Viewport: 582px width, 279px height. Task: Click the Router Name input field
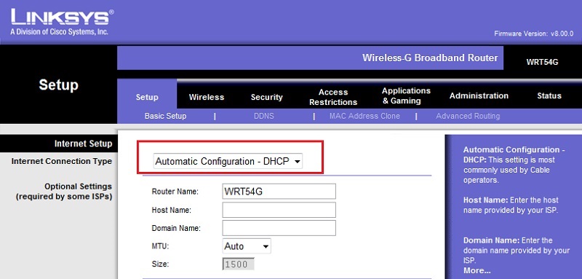(279, 192)
